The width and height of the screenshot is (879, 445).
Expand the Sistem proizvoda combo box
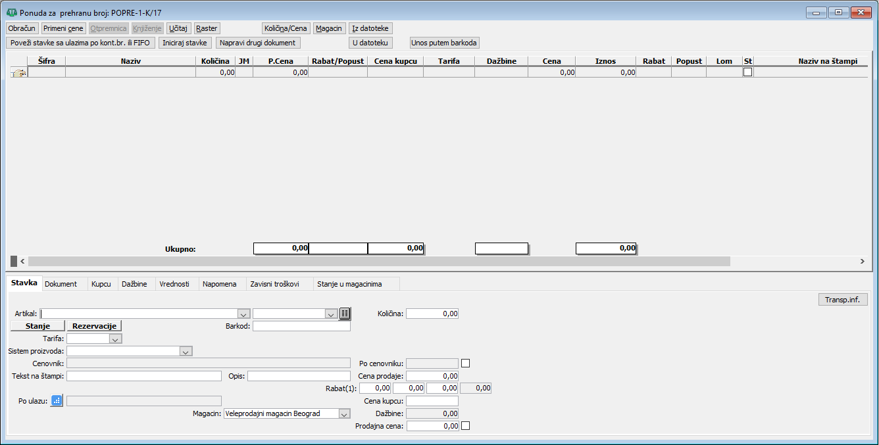click(x=186, y=352)
